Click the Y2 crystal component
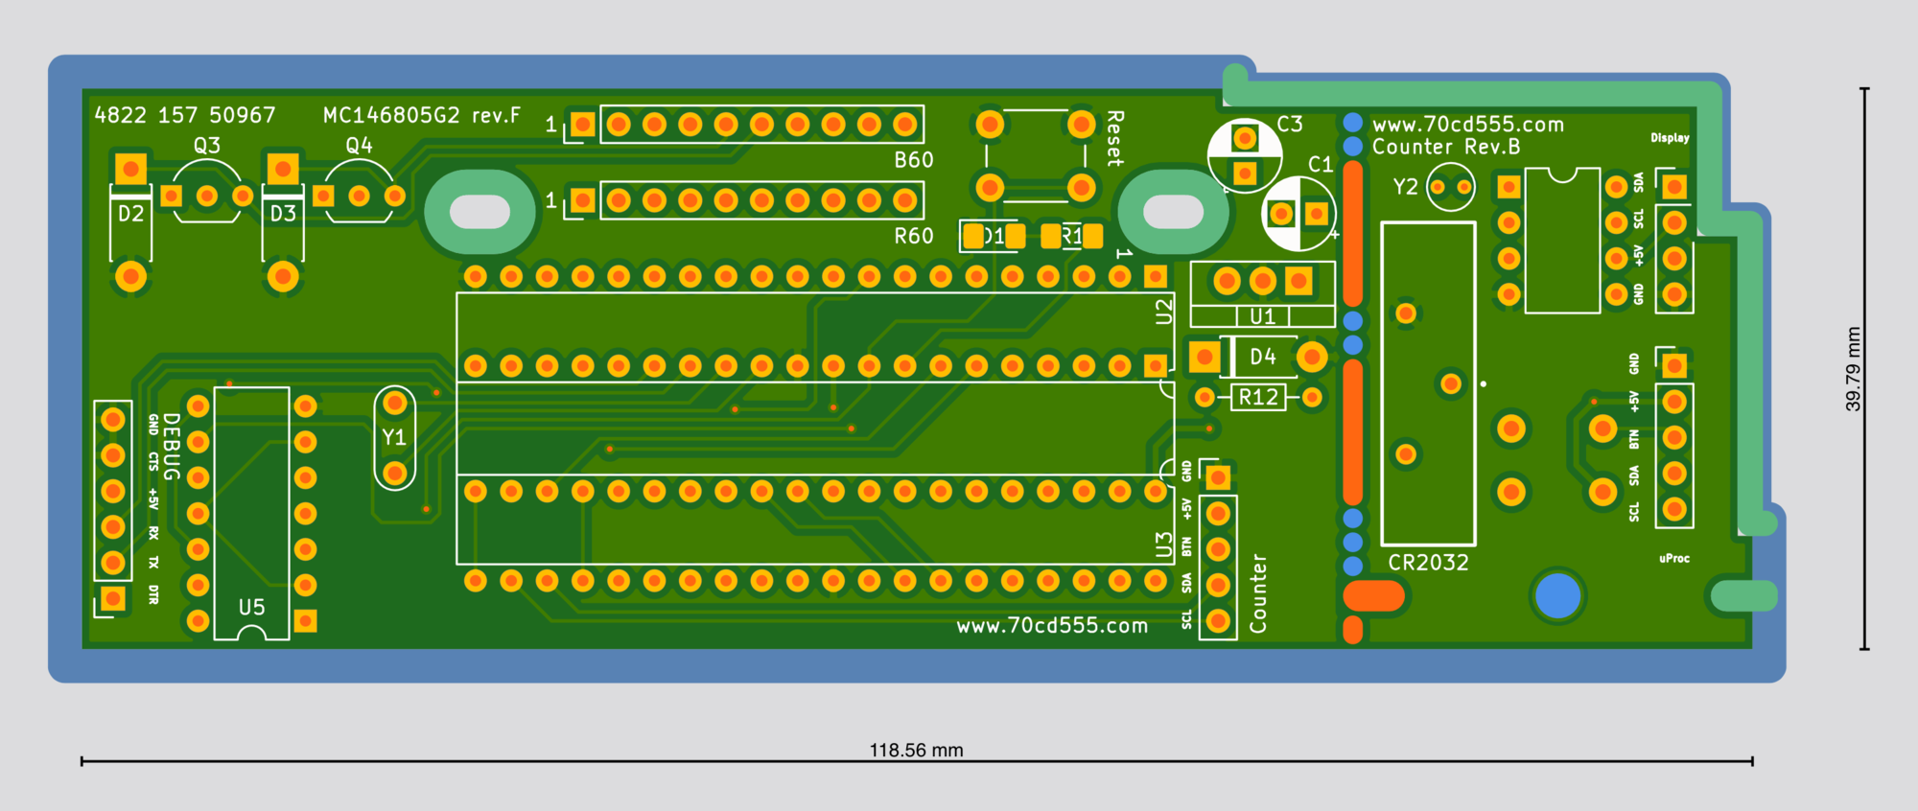The width and height of the screenshot is (1918, 811). (1450, 187)
